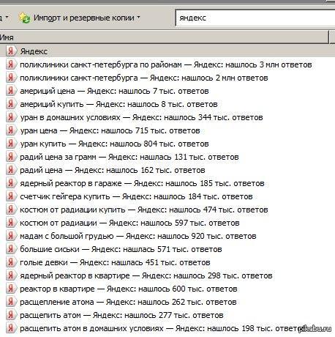Select 'расщепить атом в домашних условиях' entry
This screenshot has height=337, width=335.
[x=161, y=328]
